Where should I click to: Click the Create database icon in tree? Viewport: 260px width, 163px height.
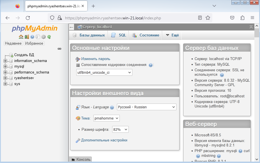point(11,55)
